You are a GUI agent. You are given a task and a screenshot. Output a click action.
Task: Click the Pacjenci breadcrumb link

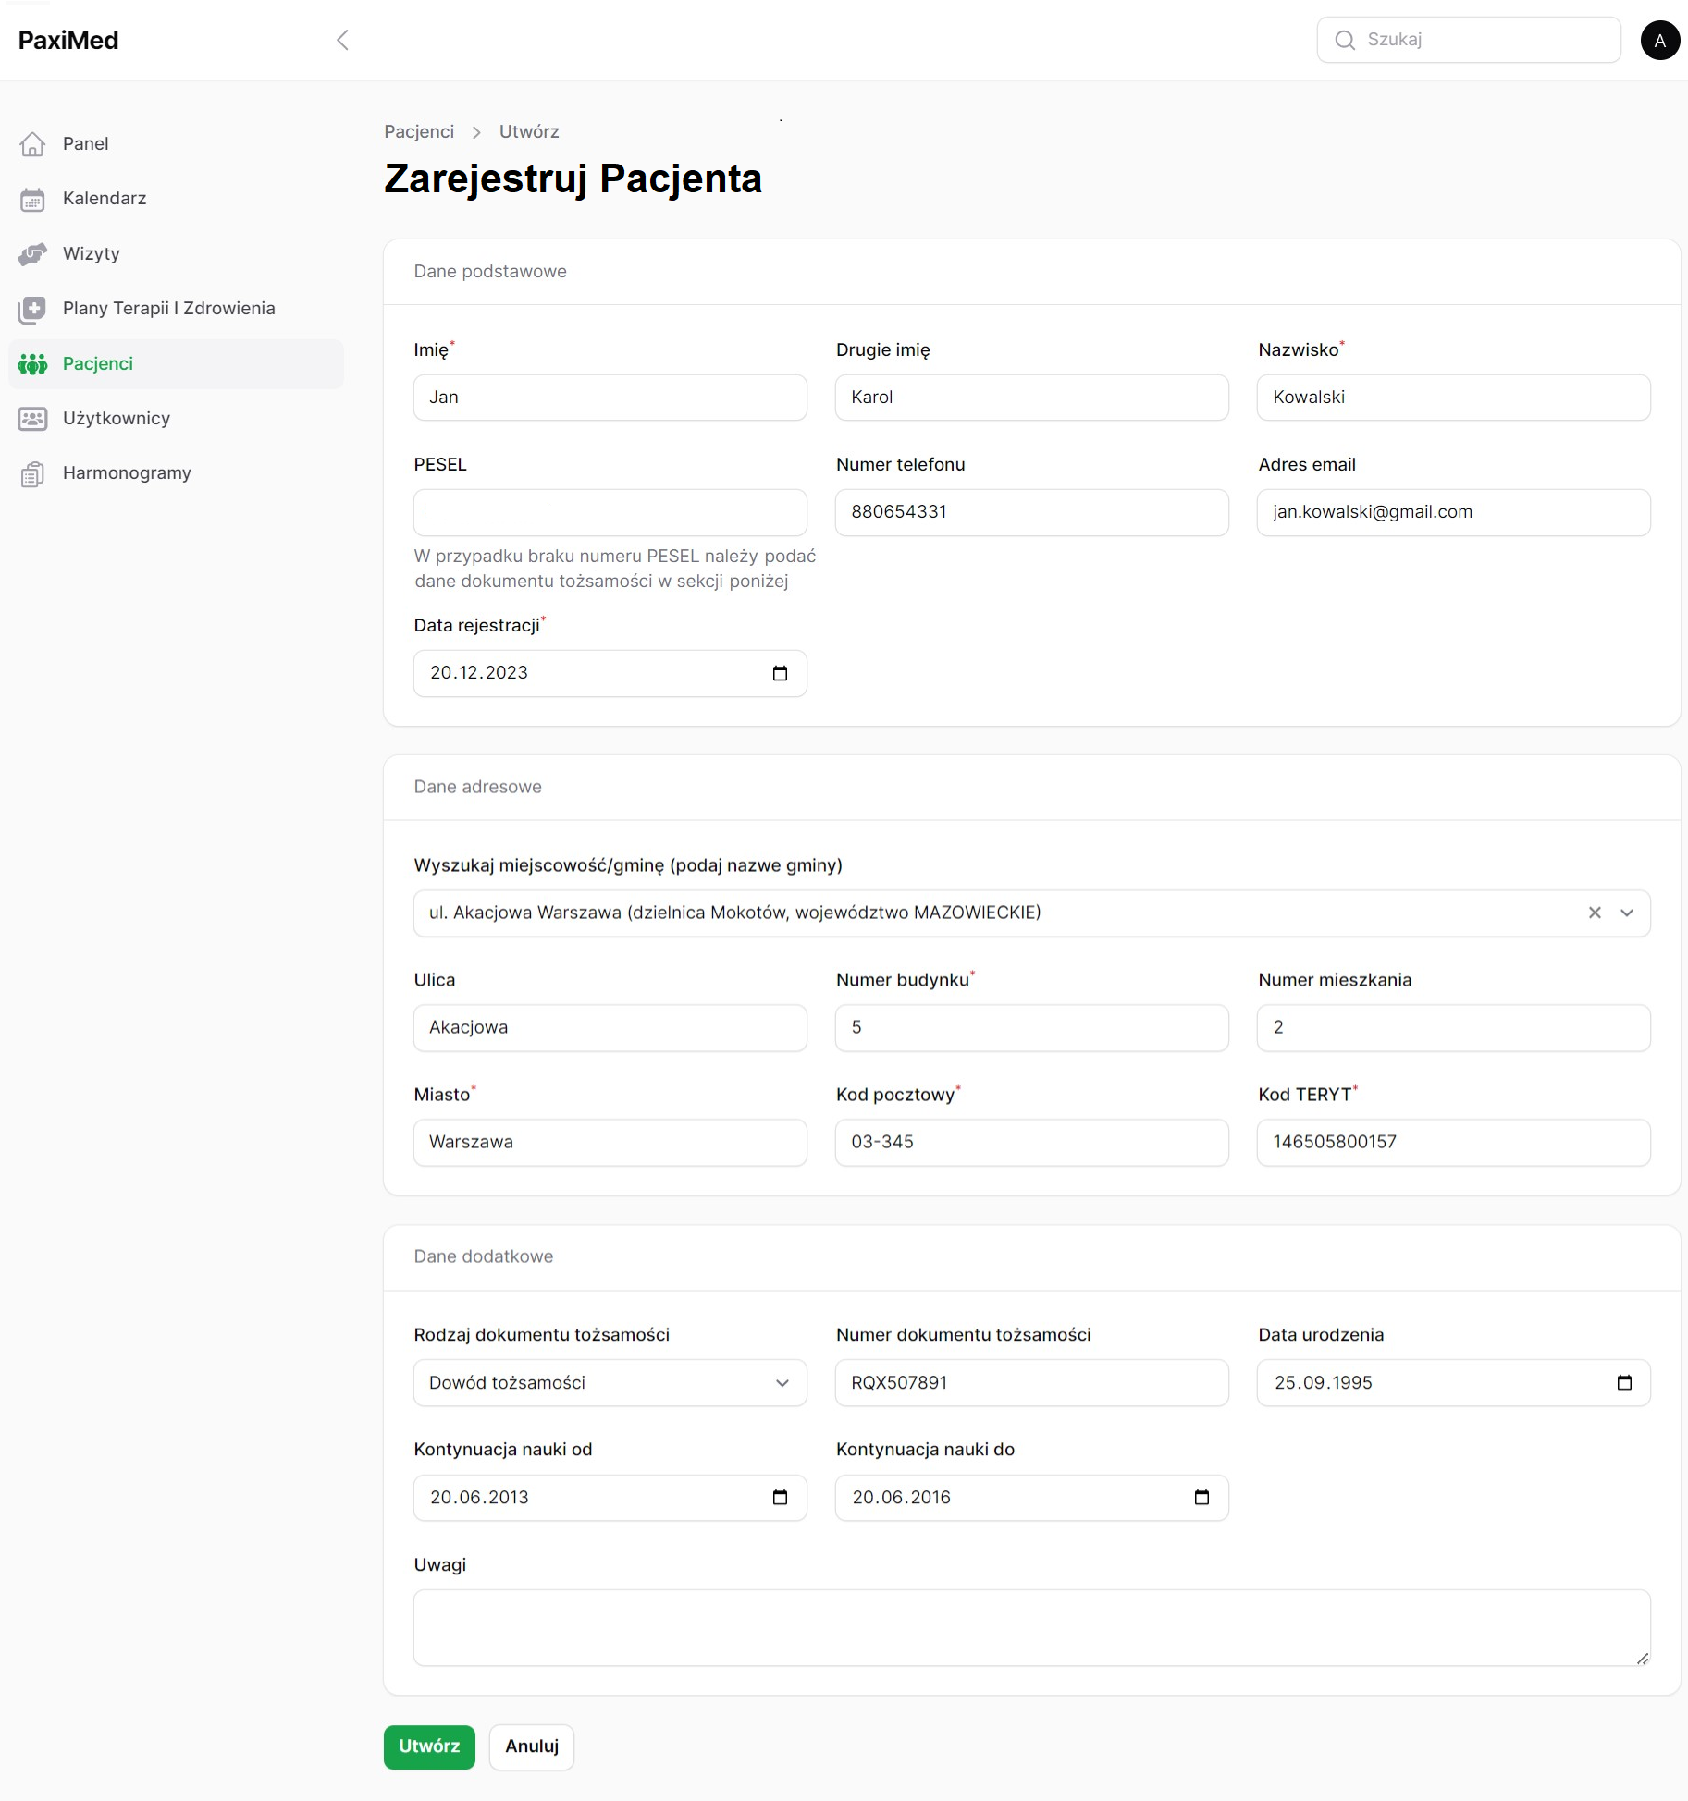pos(419,132)
